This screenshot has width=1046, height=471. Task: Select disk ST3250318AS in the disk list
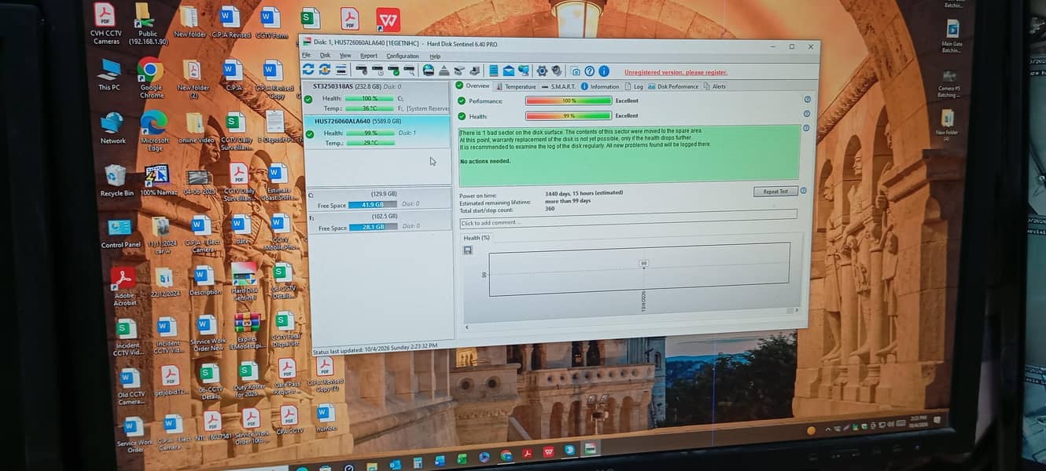pos(377,97)
